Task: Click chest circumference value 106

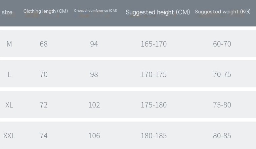Action: 94,136
